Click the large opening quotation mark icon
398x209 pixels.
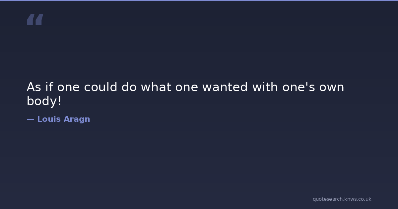[x=35, y=20]
